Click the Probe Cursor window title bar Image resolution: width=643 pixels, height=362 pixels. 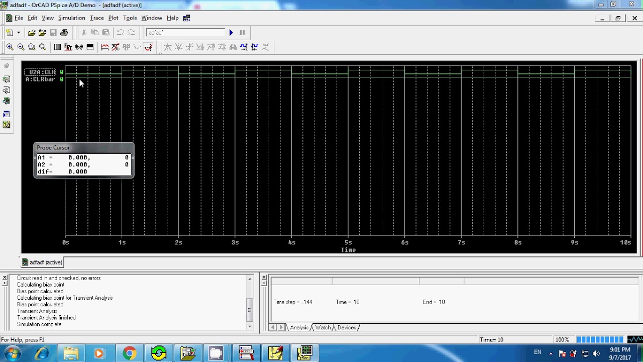(84, 148)
